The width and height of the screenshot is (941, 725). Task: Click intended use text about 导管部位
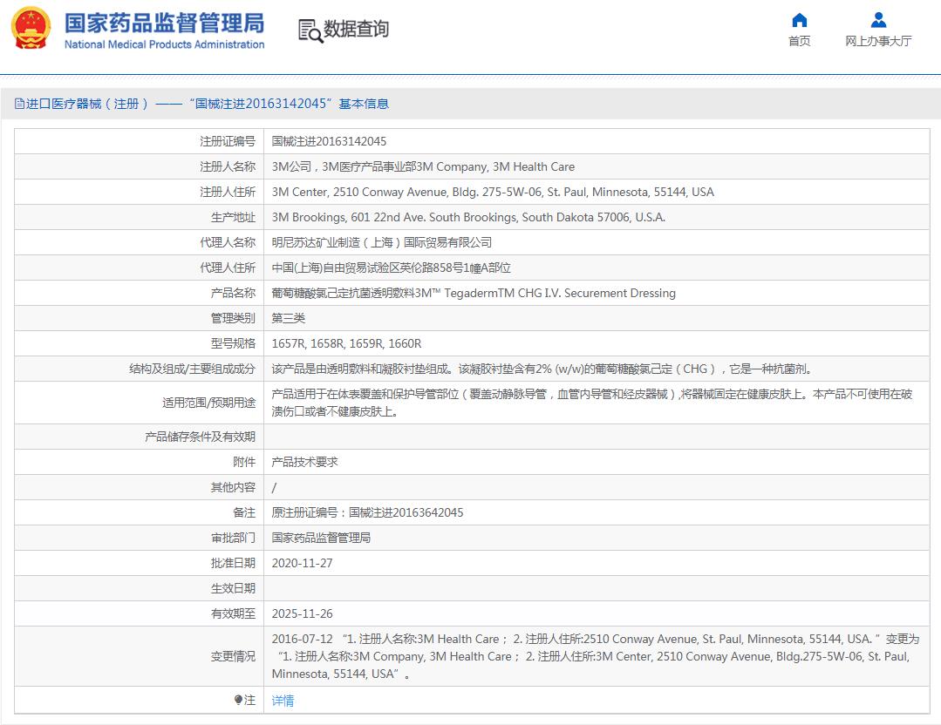592,403
